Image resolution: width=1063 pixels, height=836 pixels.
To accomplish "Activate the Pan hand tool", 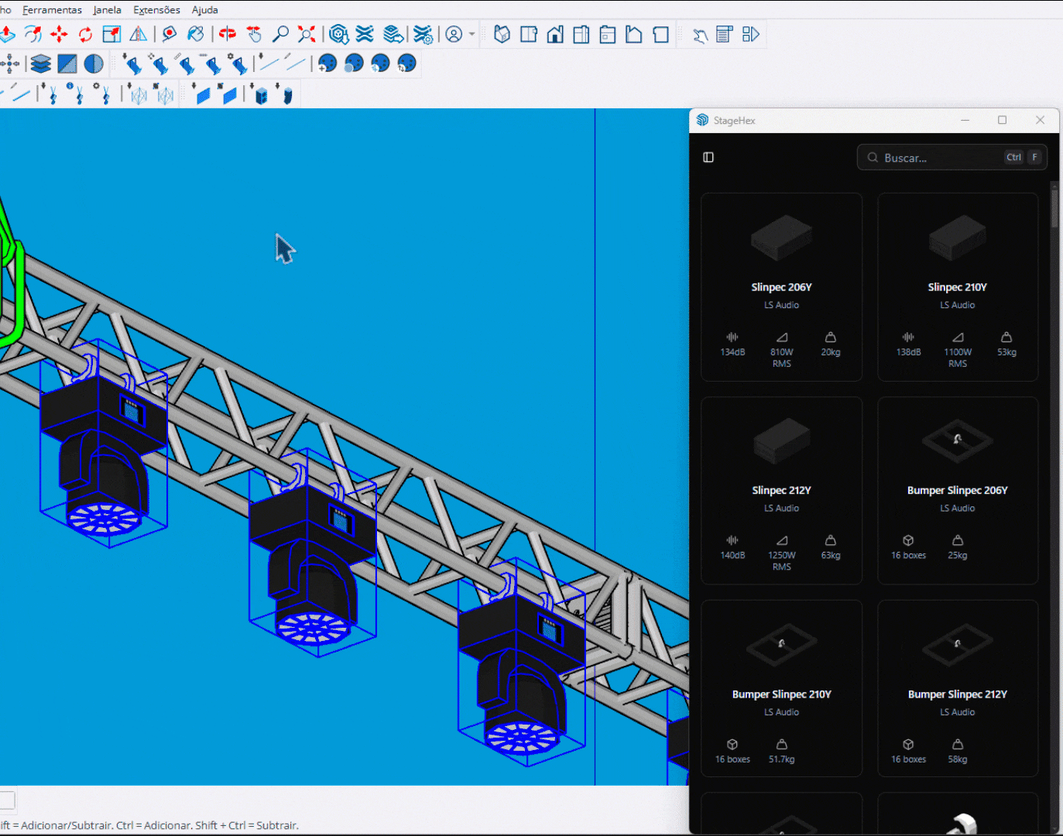I will click(x=254, y=34).
